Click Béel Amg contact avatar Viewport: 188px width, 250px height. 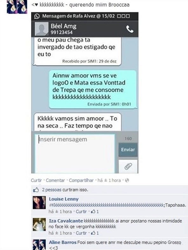[42, 29]
